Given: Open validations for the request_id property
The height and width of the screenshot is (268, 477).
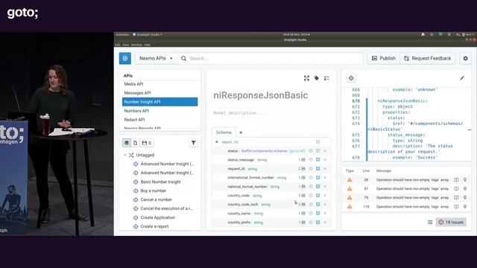Looking at the screenshot, I should tap(302, 169).
